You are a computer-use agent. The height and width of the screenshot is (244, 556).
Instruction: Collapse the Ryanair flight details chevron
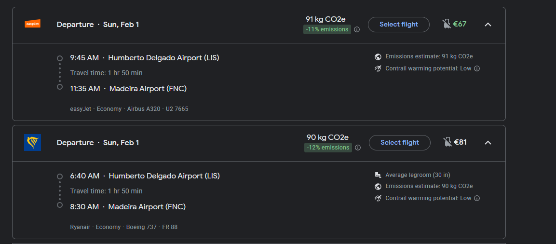488,143
